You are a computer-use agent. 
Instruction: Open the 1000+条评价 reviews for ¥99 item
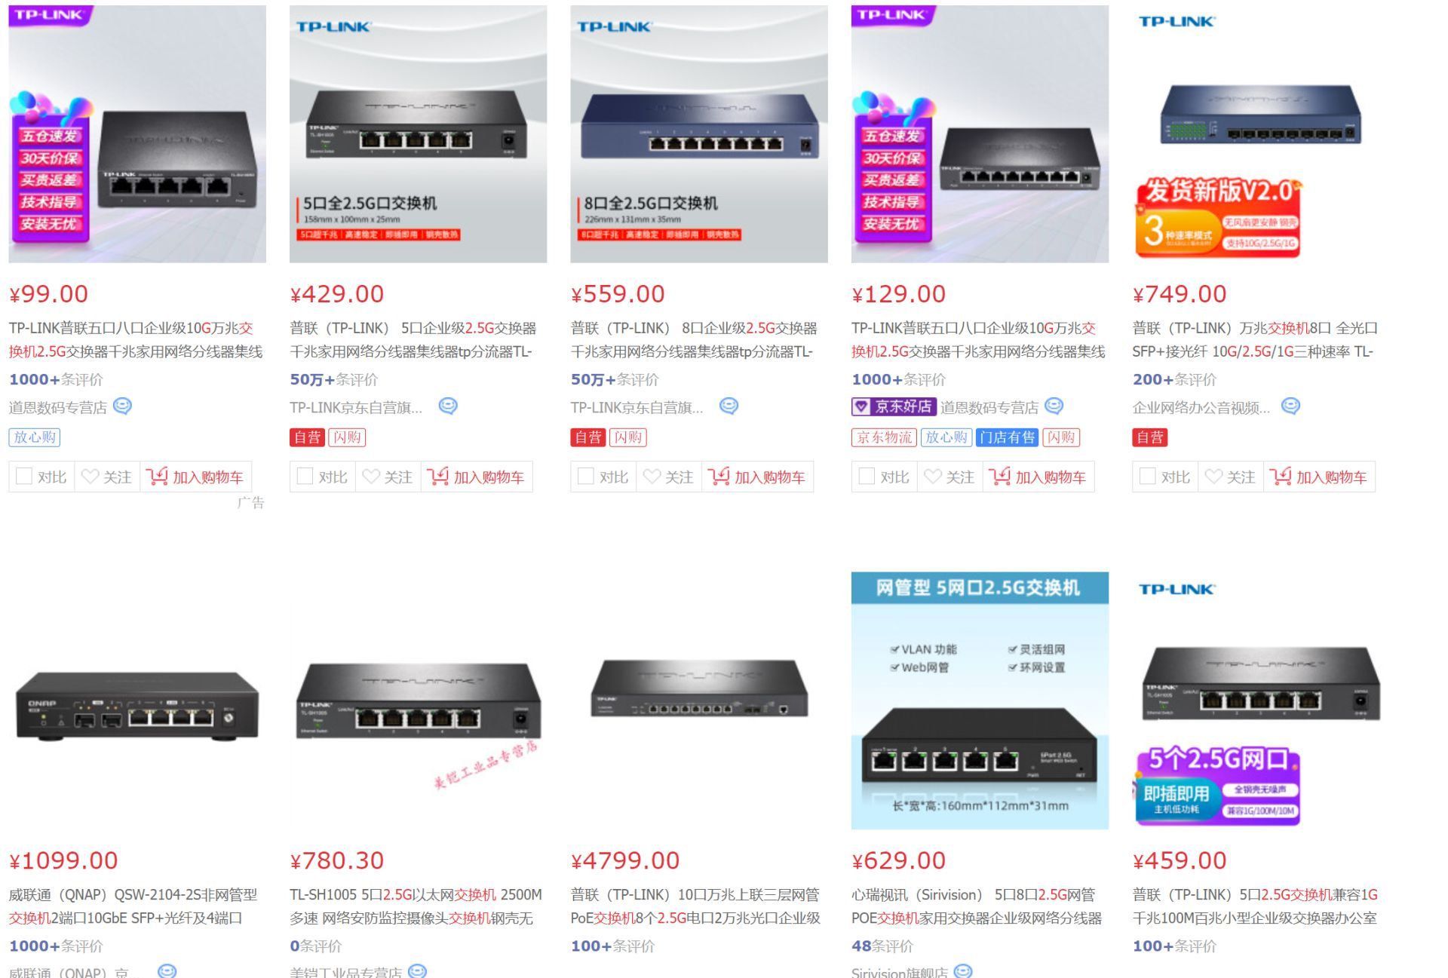(56, 379)
